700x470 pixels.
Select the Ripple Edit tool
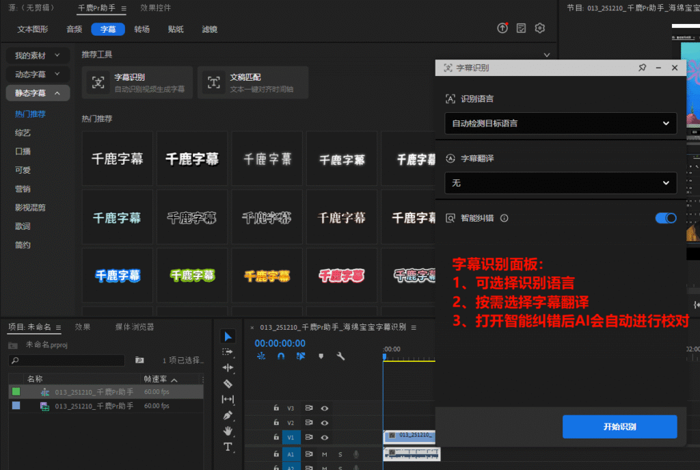228,367
